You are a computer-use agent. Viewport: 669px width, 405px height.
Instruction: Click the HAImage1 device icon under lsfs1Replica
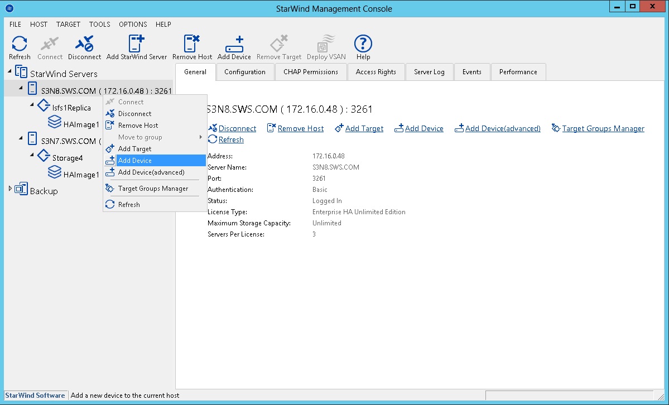(55, 122)
